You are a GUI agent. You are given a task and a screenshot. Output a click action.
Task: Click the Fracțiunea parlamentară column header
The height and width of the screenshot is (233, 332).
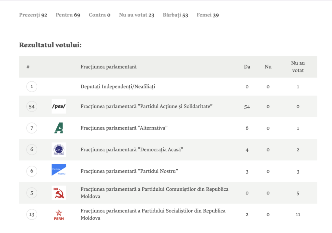[x=108, y=67]
